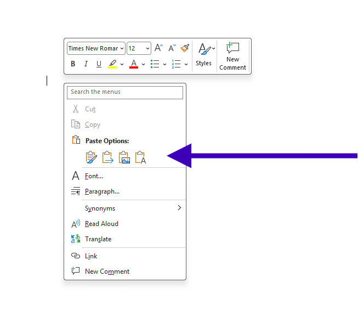This screenshot has height=311, width=358.
Task: Expand the numbering library dropdown arrow
Action: (186, 64)
